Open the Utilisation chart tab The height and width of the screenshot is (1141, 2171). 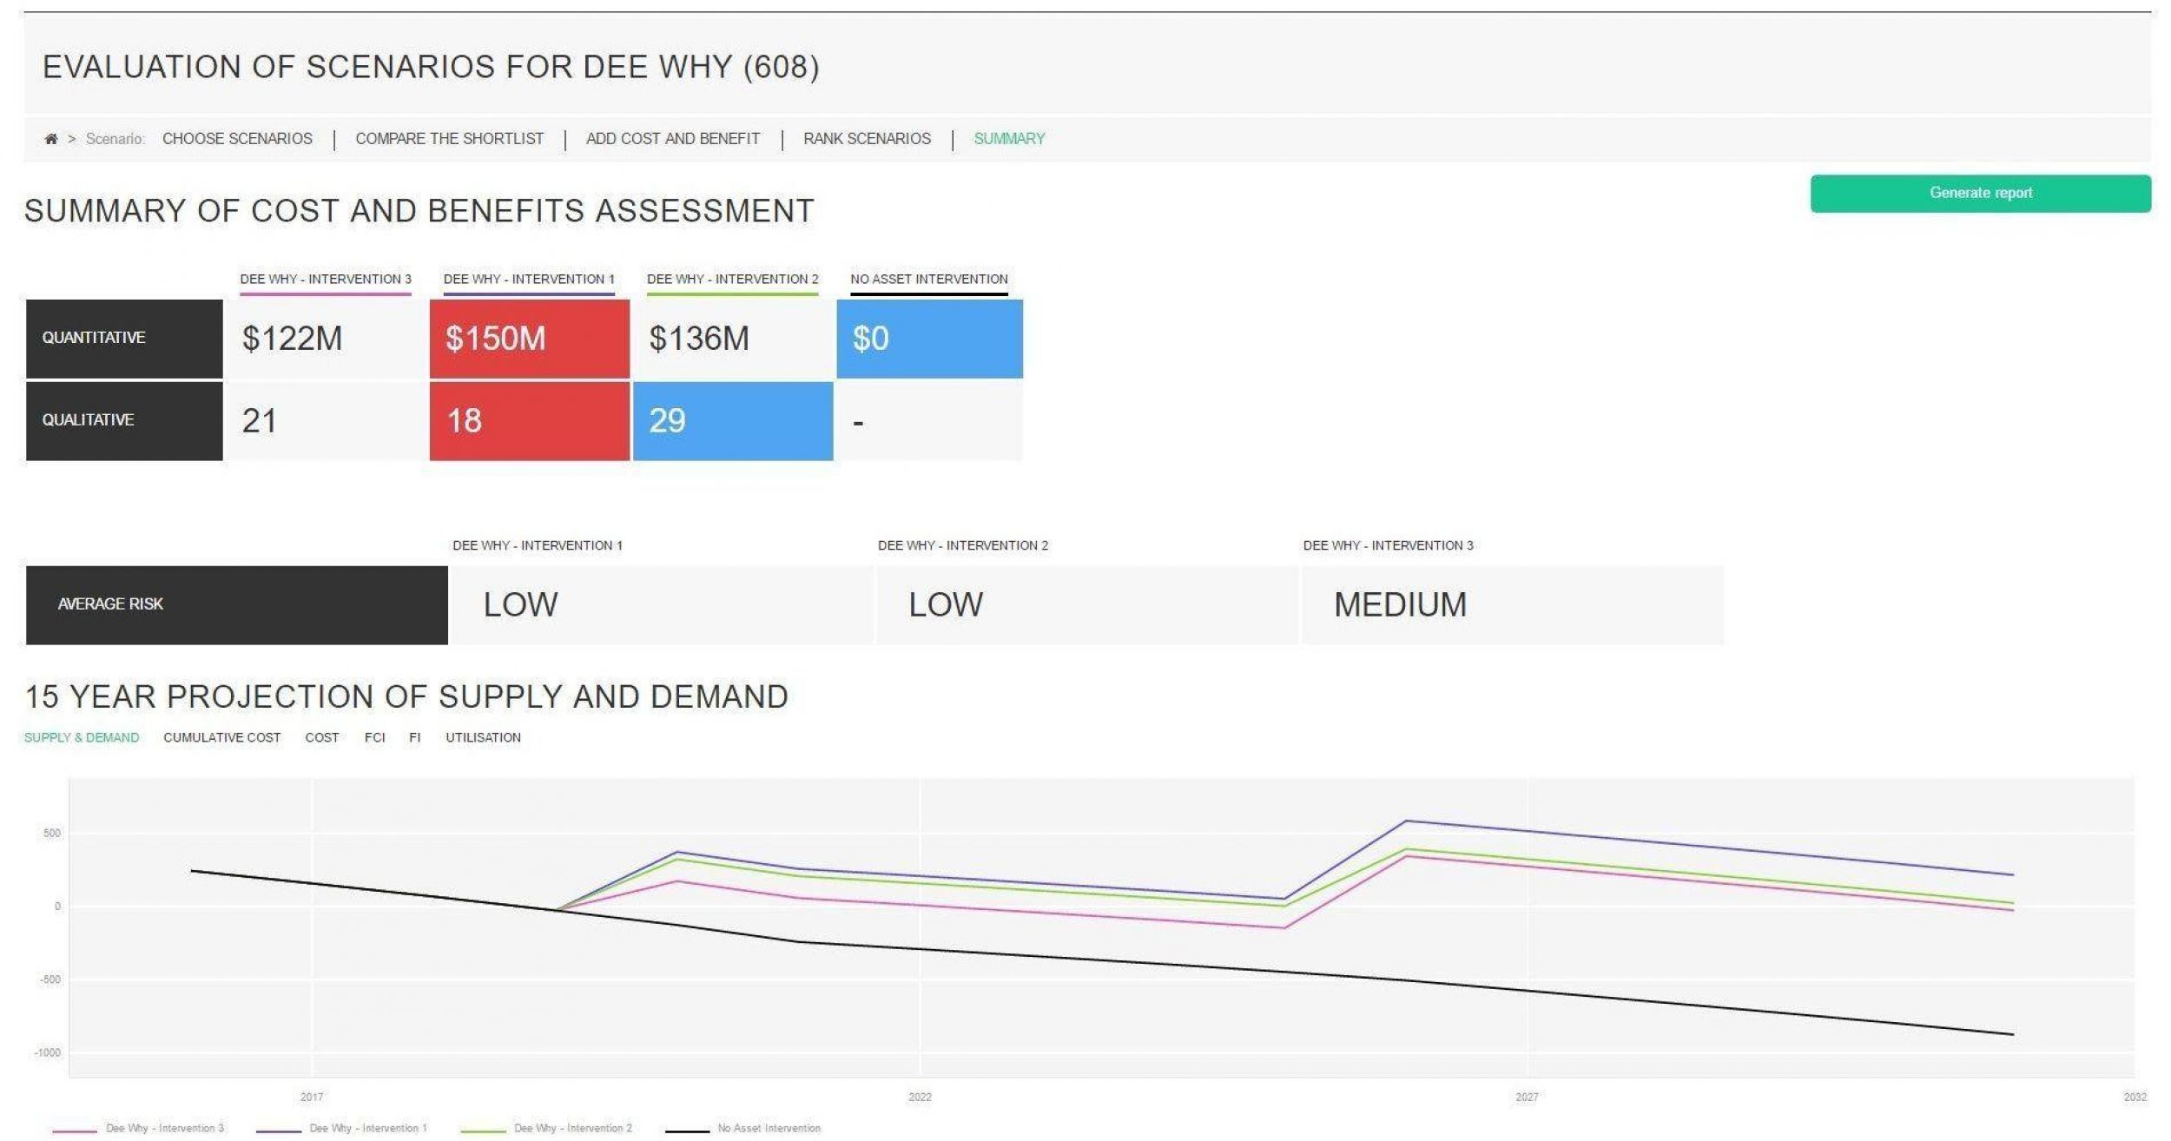pos(483,737)
